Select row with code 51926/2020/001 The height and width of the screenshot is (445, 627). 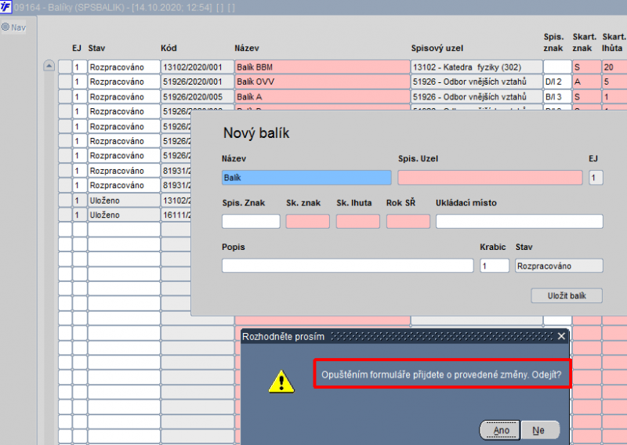click(x=198, y=82)
